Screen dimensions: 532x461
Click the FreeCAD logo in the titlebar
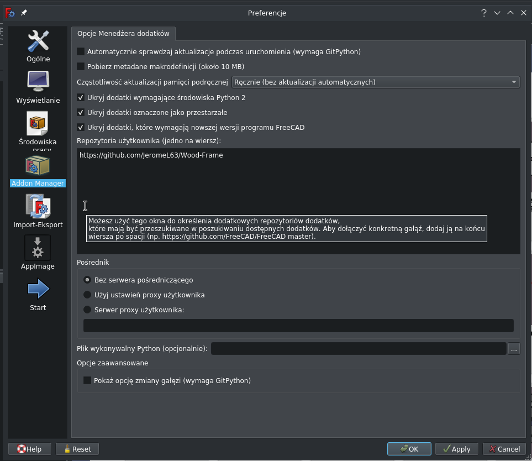pyautogui.click(x=9, y=12)
